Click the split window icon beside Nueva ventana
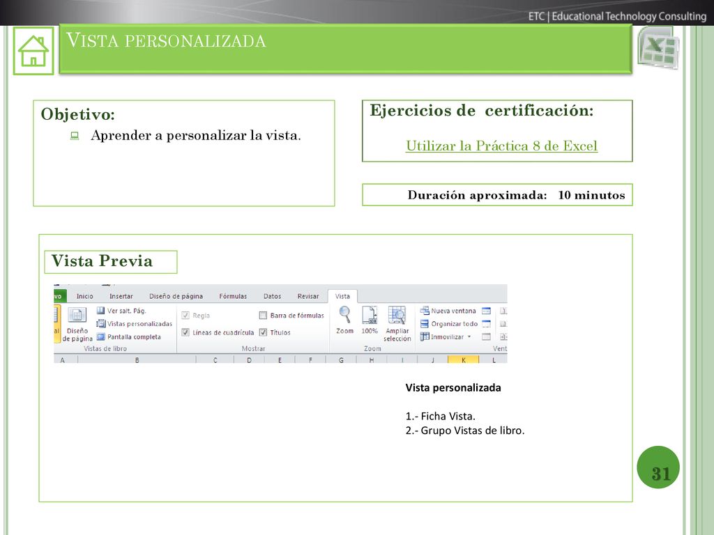The width and height of the screenshot is (714, 535). (x=486, y=311)
